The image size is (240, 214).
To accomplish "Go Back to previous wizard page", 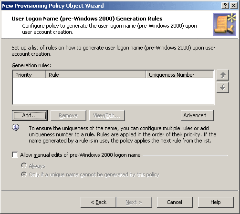I will (98, 202).
